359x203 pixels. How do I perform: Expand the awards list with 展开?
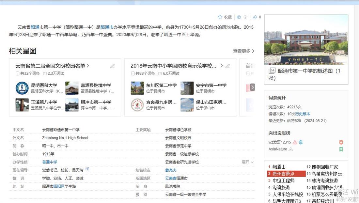tap(247, 162)
